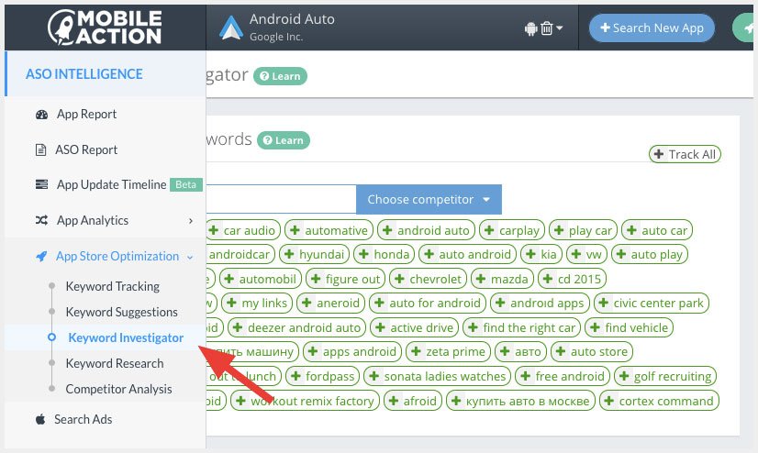Open ASO Report menu item

[86, 149]
